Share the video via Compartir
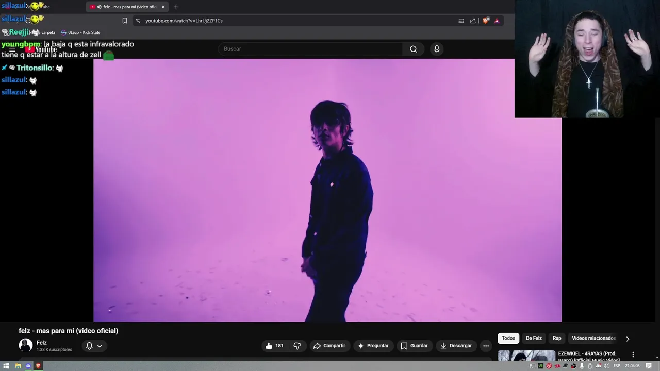Image resolution: width=660 pixels, height=371 pixels. coord(329,346)
